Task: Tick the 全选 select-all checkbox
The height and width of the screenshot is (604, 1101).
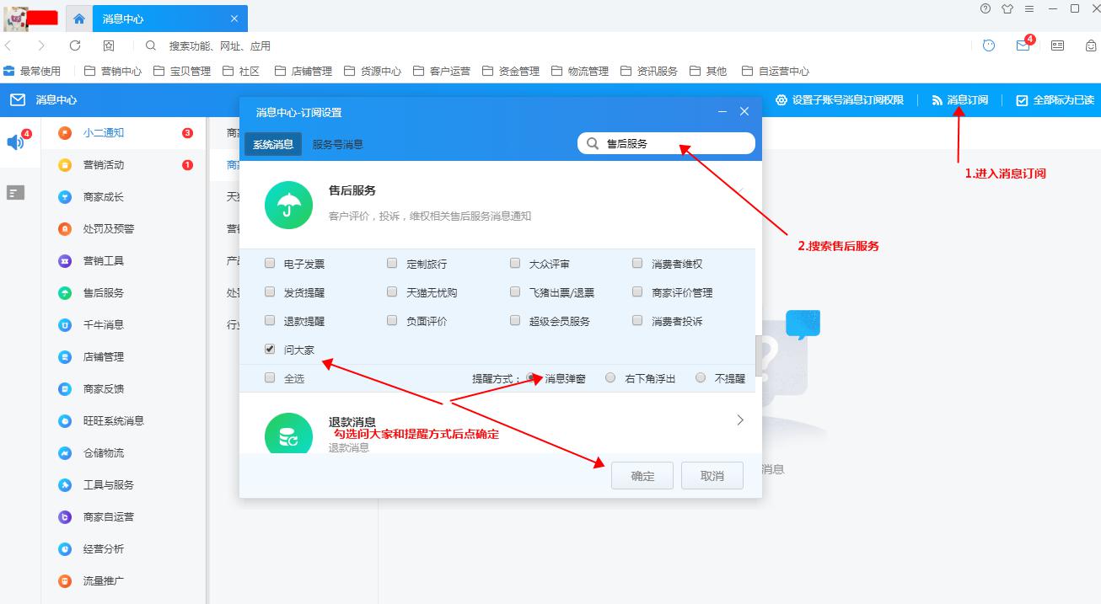Action: [270, 377]
